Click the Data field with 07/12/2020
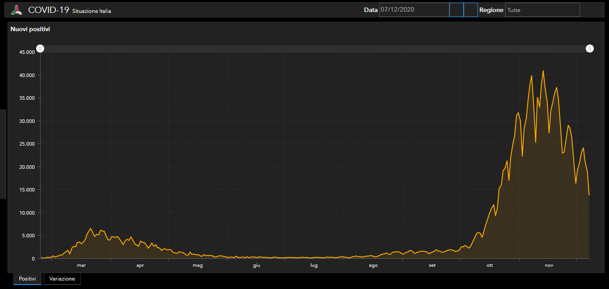 click(x=414, y=10)
